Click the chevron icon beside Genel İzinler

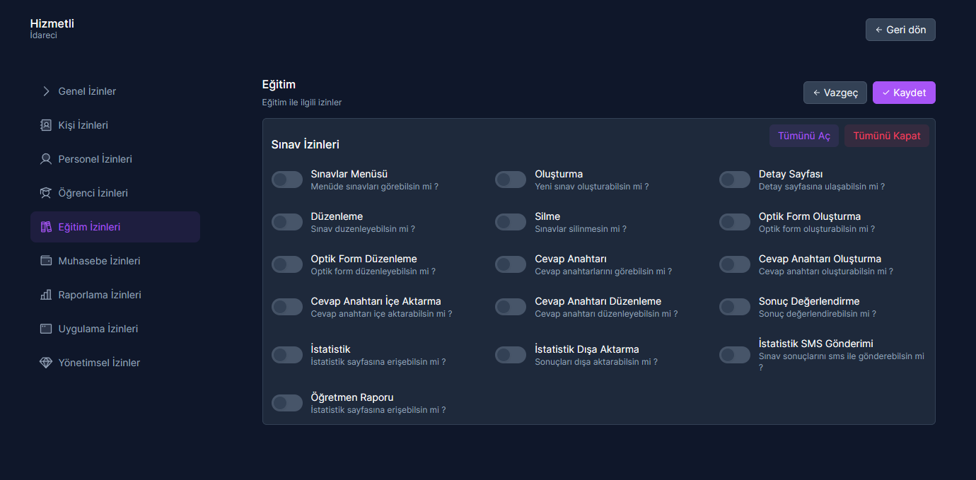click(x=46, y=91)
